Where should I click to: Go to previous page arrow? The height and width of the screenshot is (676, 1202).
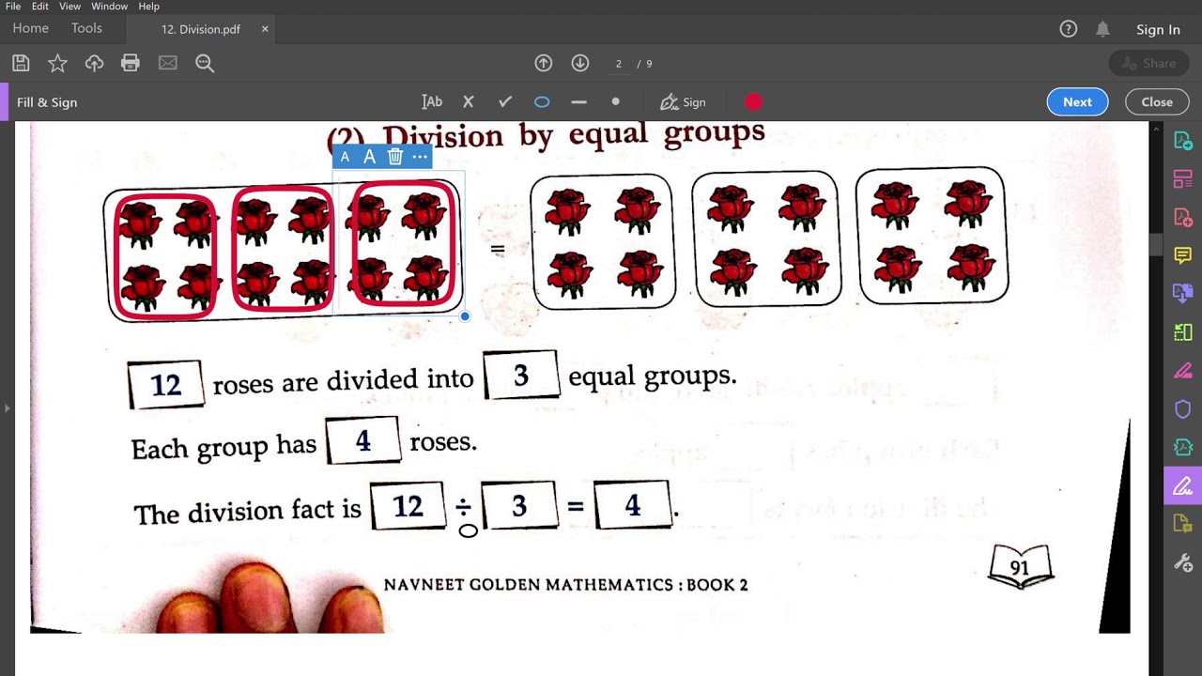544,63
